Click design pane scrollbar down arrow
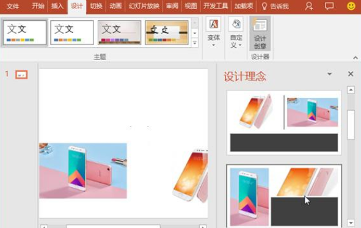361x228 pixels. tap(351, 222)
